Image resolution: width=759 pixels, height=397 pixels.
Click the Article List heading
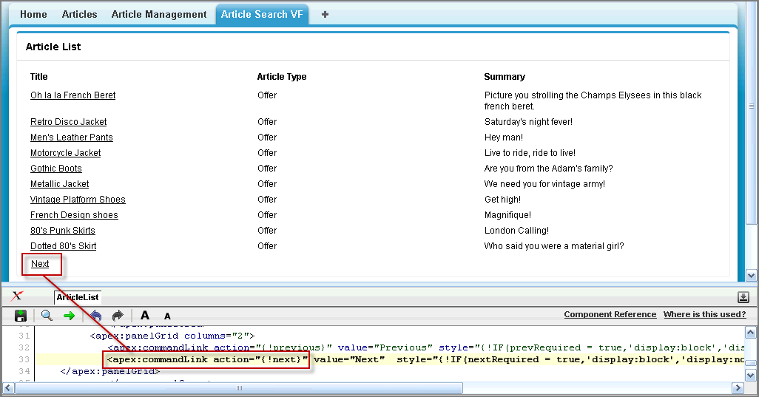pyautogui.click(x=53, y=47)
